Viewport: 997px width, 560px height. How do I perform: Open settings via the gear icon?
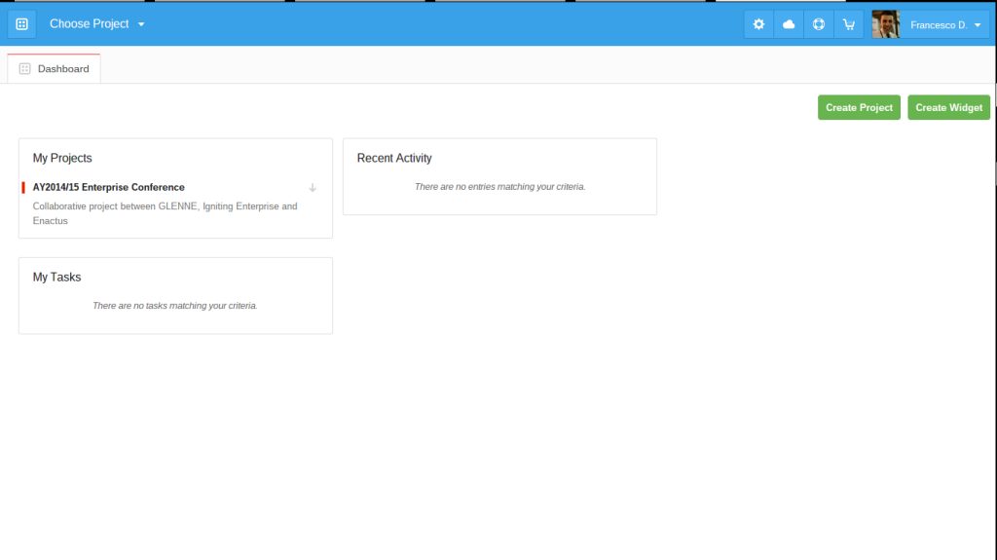point(758,24)
